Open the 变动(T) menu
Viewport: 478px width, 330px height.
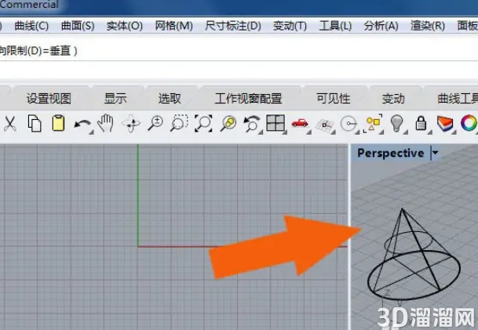[x=290, y=26]
